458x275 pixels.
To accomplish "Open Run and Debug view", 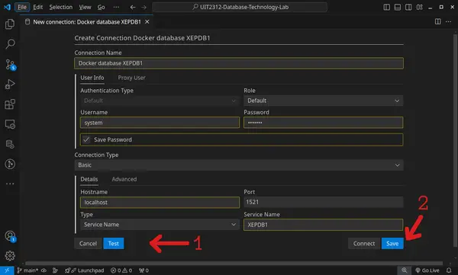I will pos(10,85).
